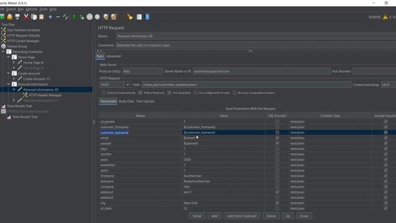
Task: Open the Options menu
Action: point(32,9)
